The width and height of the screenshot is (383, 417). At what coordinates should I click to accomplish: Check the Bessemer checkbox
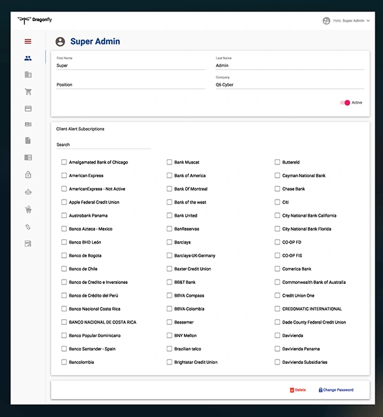(169, 322)
